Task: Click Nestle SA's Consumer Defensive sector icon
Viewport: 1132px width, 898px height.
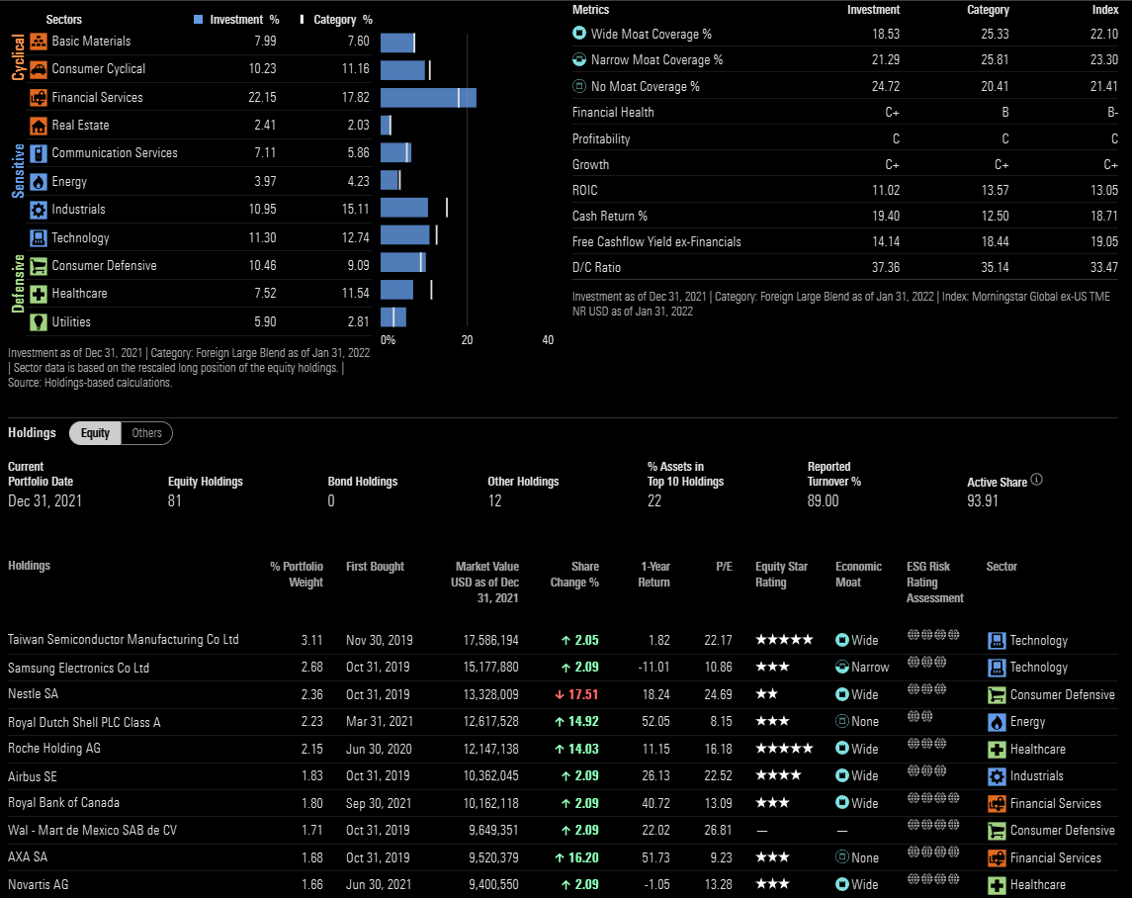Action: tap(997, 695)
